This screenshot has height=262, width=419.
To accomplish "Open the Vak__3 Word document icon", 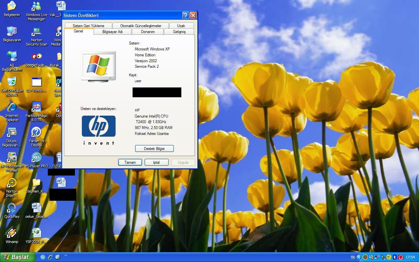I will [x=58, y=9].
